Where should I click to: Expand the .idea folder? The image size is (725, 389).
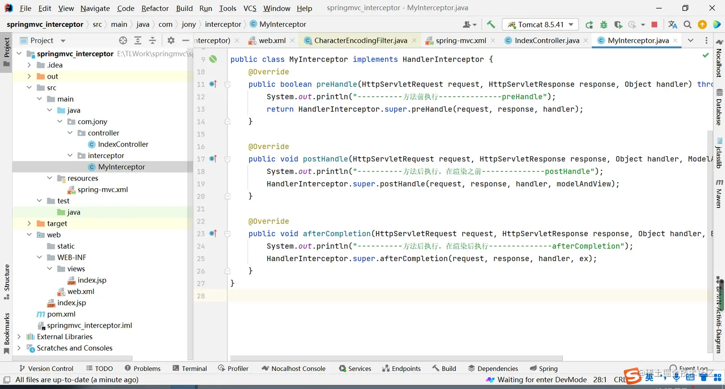pos(29,65)
